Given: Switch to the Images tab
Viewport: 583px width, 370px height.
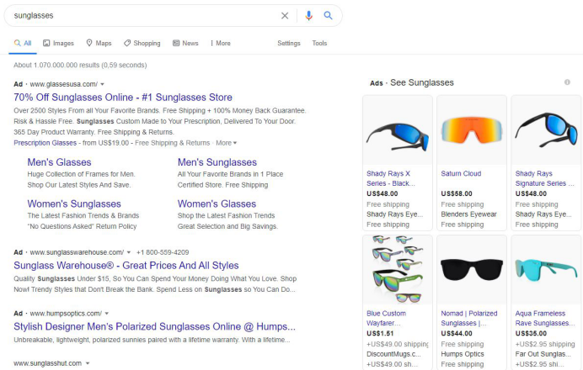Looking at the screenshot, I should point(58,43).
